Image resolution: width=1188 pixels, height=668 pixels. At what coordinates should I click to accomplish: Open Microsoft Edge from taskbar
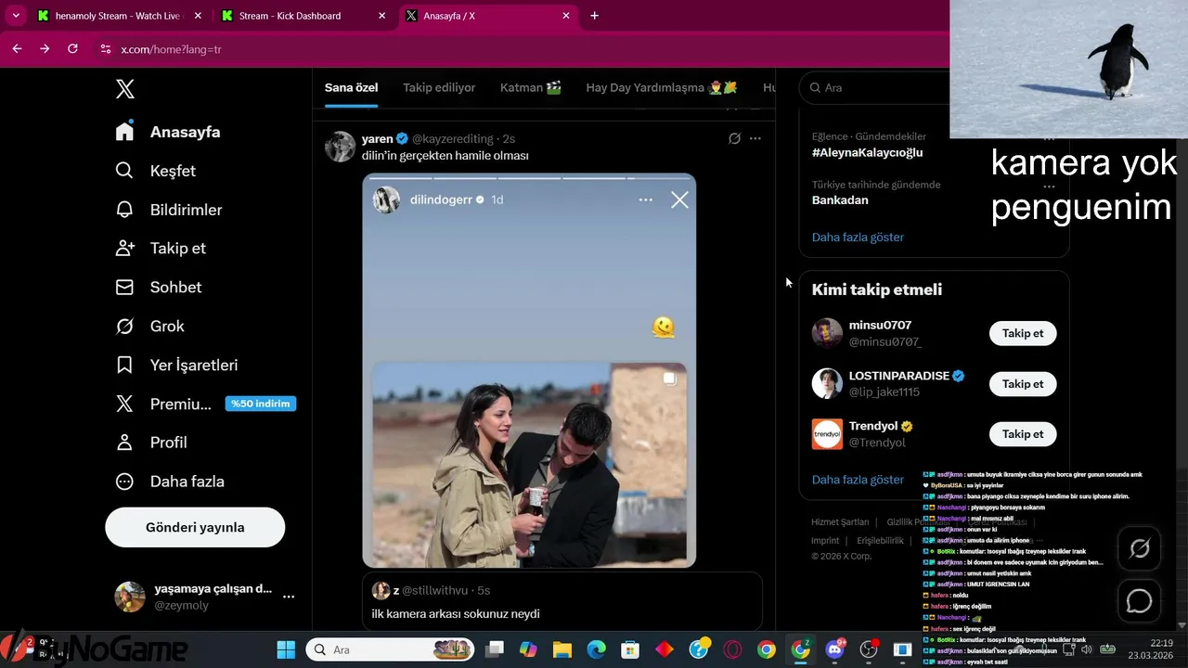596,649
